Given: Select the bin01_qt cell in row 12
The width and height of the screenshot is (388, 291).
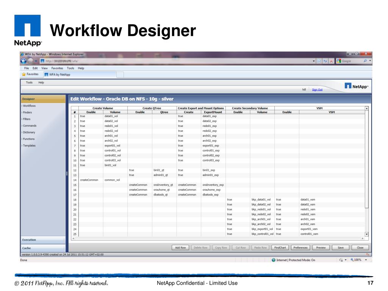Looking at the screenshot, I should pos(164,170).
